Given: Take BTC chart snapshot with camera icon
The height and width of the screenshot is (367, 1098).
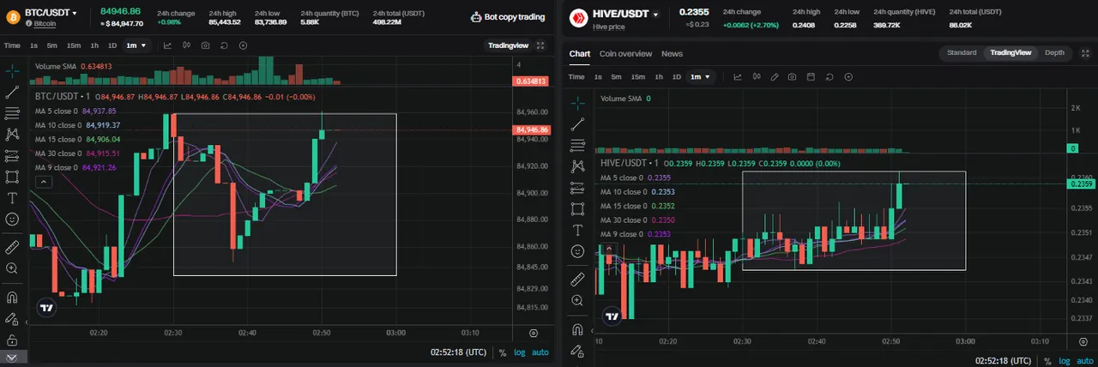Looking at the screenshot, I should [205, 45].
